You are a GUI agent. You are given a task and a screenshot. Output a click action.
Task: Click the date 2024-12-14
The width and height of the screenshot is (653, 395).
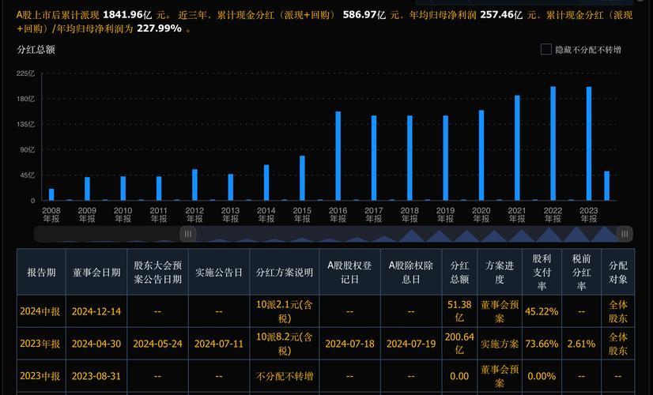tap(96, 311)
